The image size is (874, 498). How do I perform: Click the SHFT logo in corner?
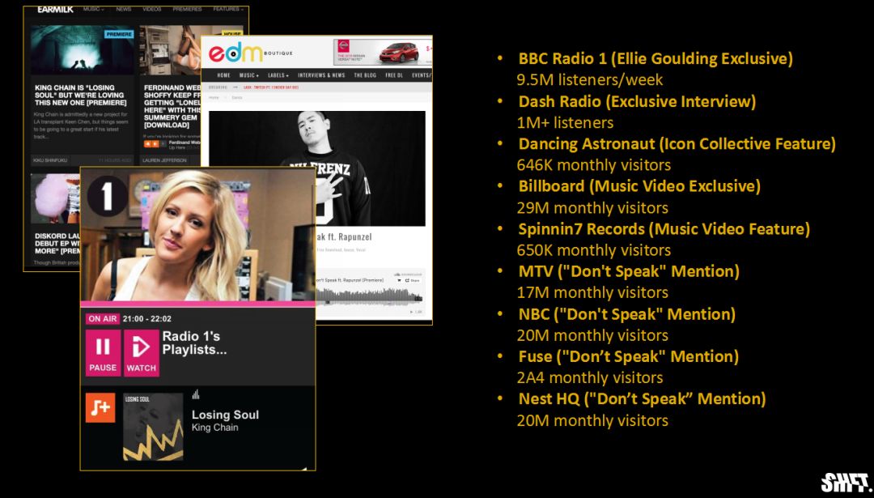(842, 483)
